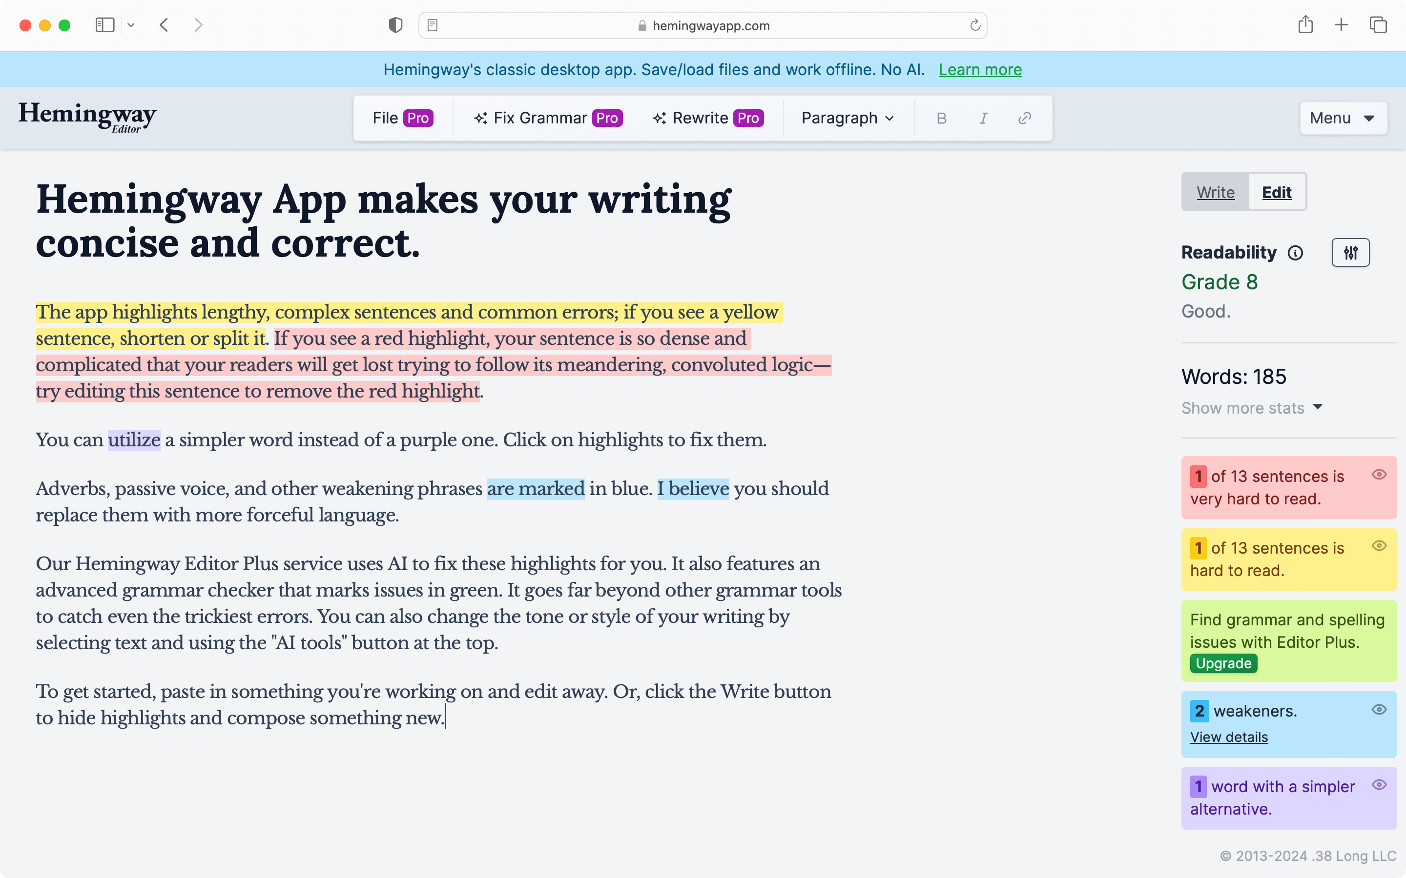1406x878 pixels.
Task: Click the Fix Grammar Pro icon
Action: (x=547, y=118)
